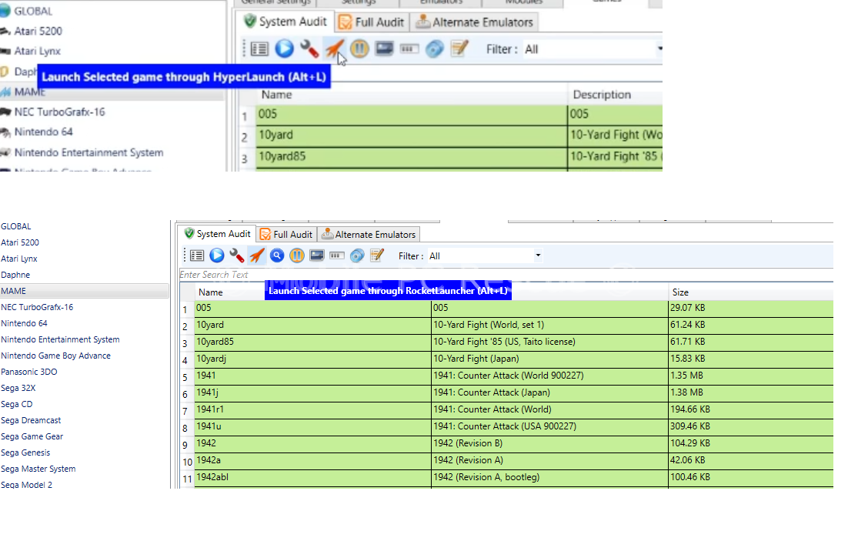Click the monitor screen icon in the upper toolbar
Viewport: 848px width, 551px height.
point(384,48)
